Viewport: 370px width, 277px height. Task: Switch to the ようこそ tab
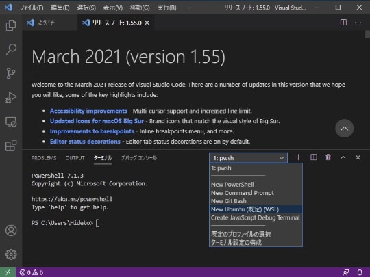[50, 23]
